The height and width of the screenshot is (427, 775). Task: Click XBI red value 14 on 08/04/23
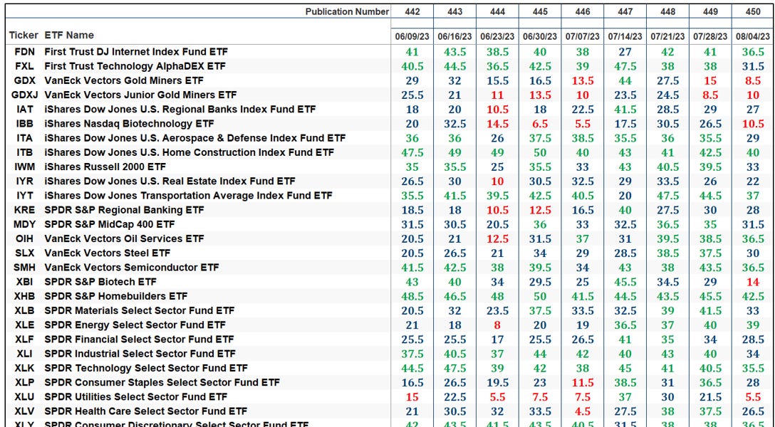[753, 281]
